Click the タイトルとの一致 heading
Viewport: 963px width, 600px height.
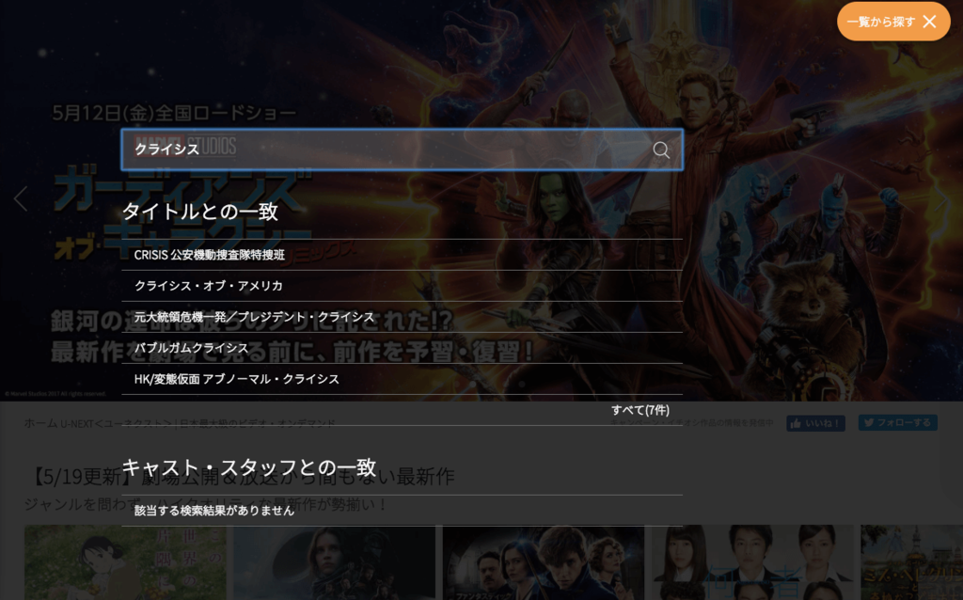click(200, 212)
